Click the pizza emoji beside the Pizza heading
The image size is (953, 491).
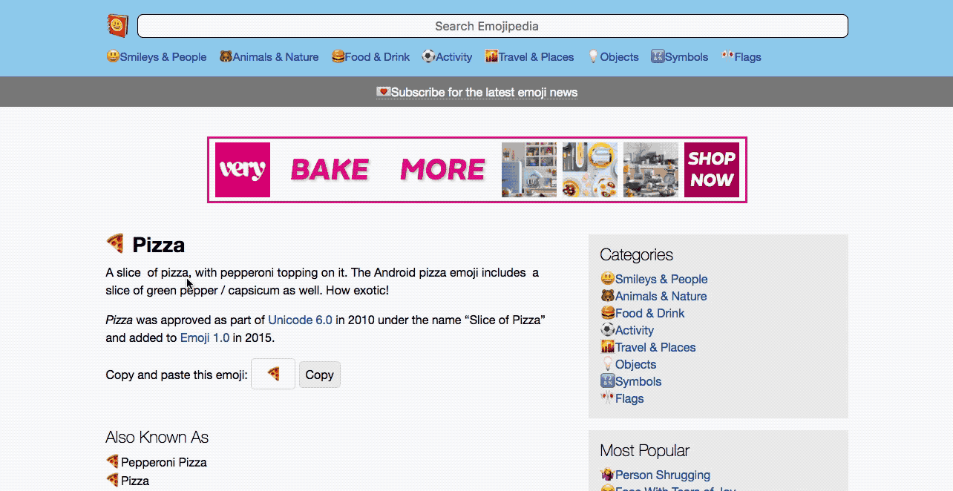(x=115, y=243)
